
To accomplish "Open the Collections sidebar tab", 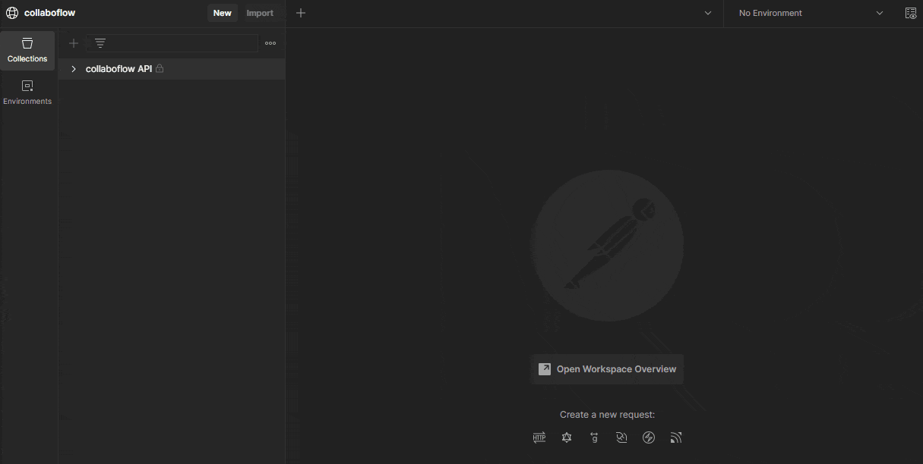I will 27,50.
